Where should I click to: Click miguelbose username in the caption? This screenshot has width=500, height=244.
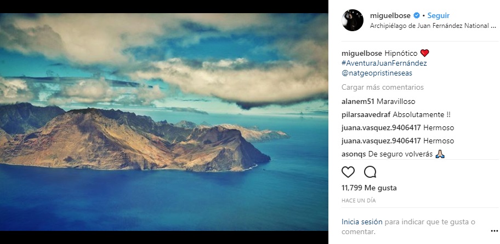(361, 53)
